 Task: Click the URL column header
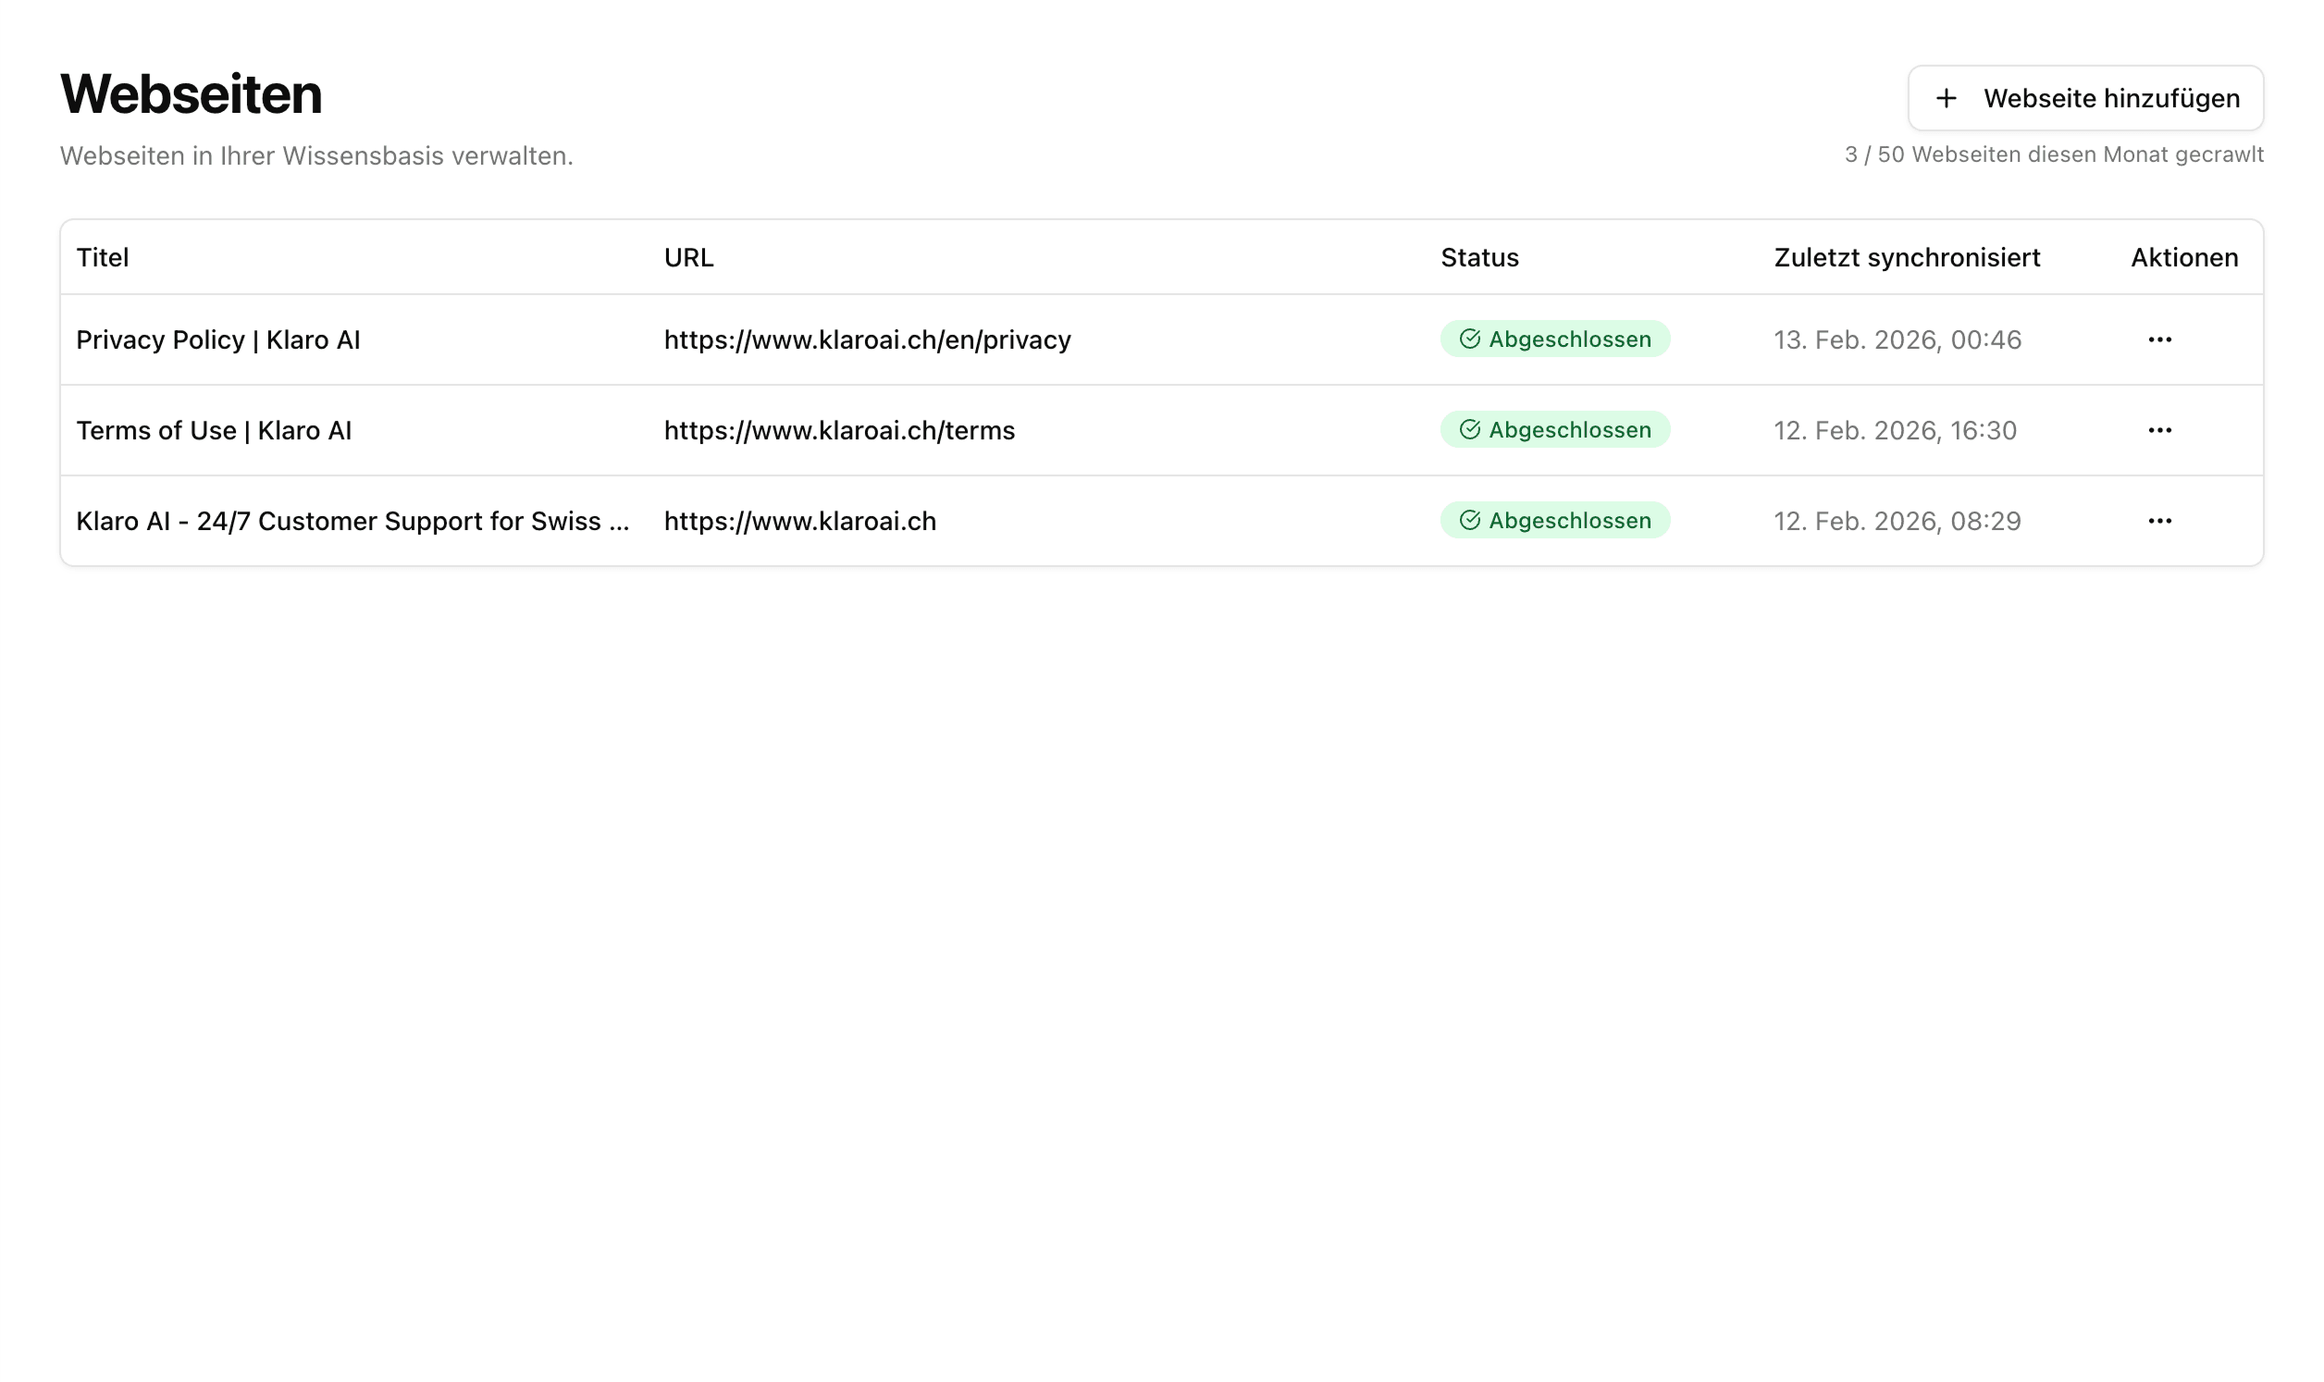point(688,258)
